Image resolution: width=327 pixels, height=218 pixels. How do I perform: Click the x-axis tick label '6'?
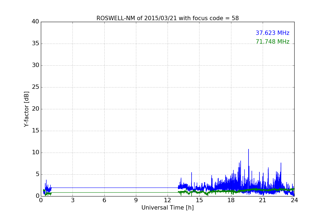coord(104,200)
